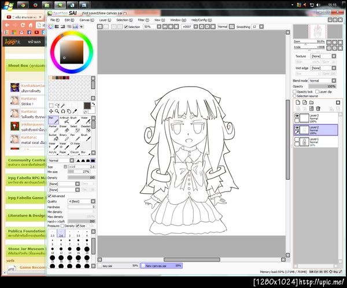Zoom in the navigator view
This screenshot has width=347, height=288.
335,42
